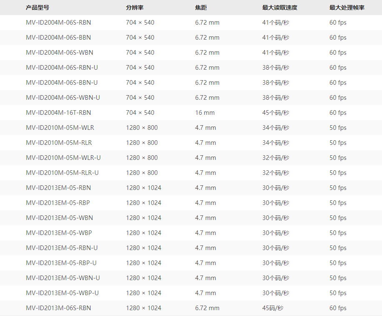This screenshot has width=382, height=316.
Task: Click model MV-ID2004M-06S-BBN-U
Action: 62,83
